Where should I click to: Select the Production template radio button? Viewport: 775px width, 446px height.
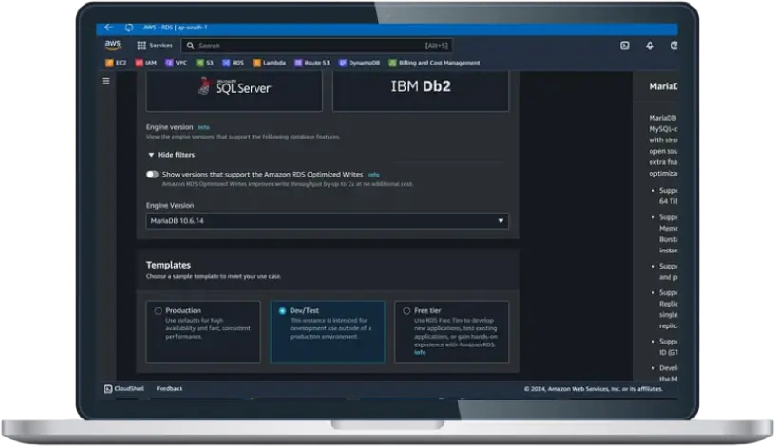(x=159, y=310)
